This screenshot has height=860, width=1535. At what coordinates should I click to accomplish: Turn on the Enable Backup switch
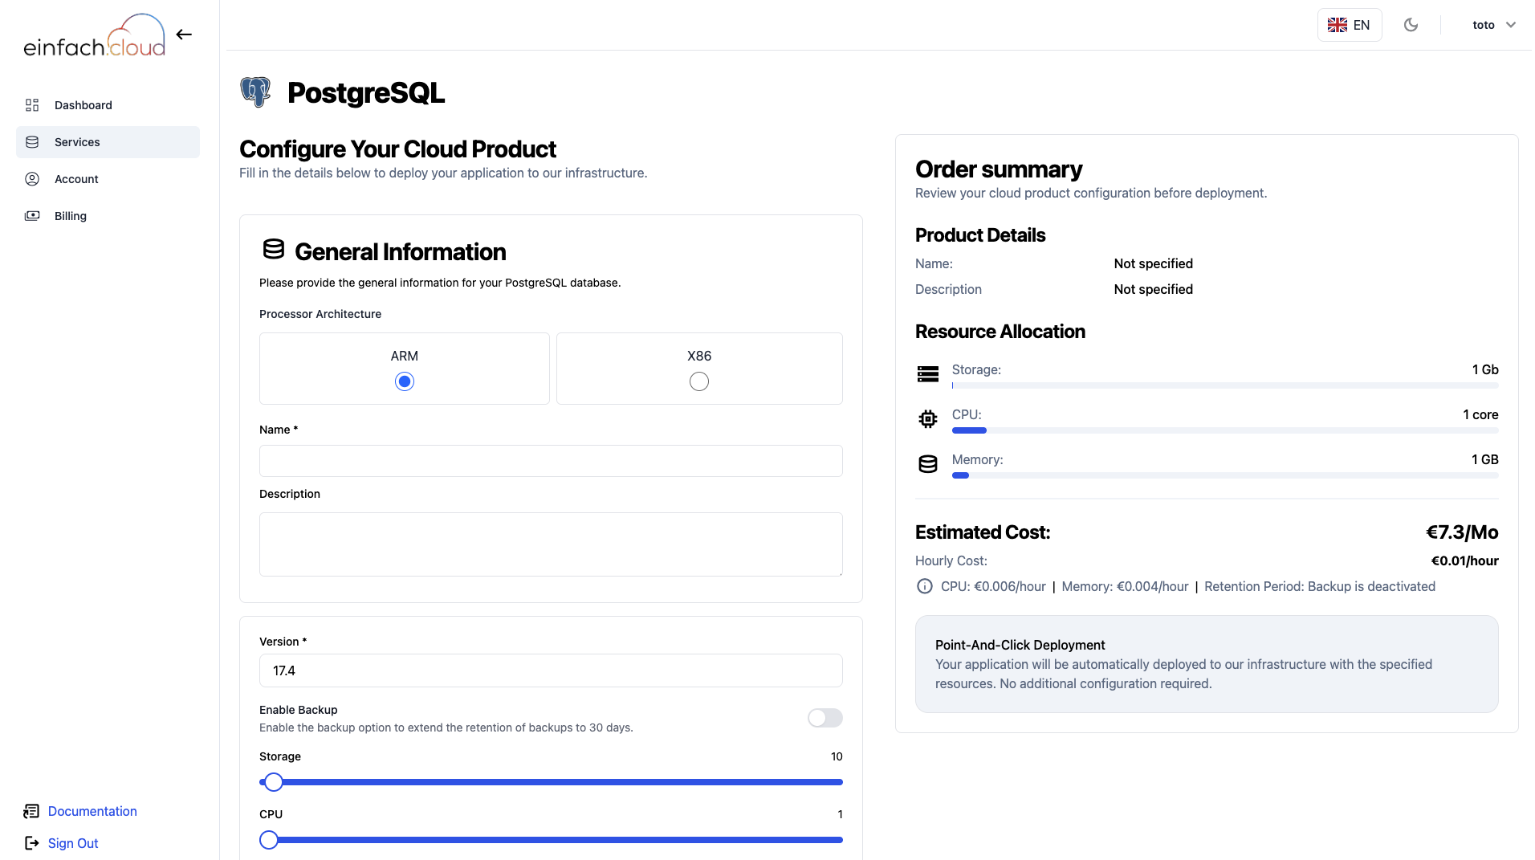tap(825, 718)
